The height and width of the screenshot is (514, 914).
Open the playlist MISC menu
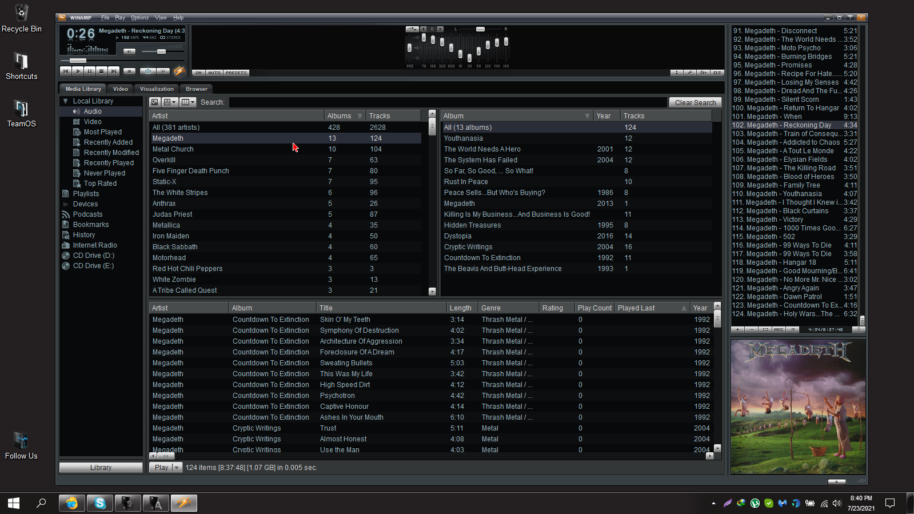click(779, 329)
